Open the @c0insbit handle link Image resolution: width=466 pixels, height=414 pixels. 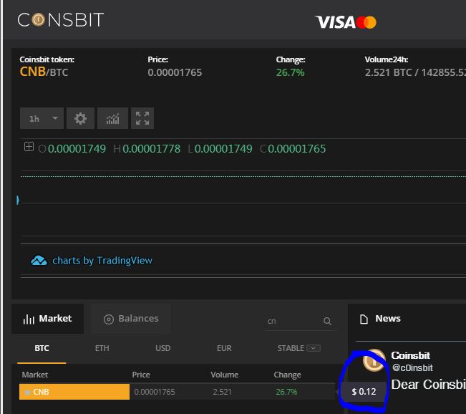click(412, 368)
